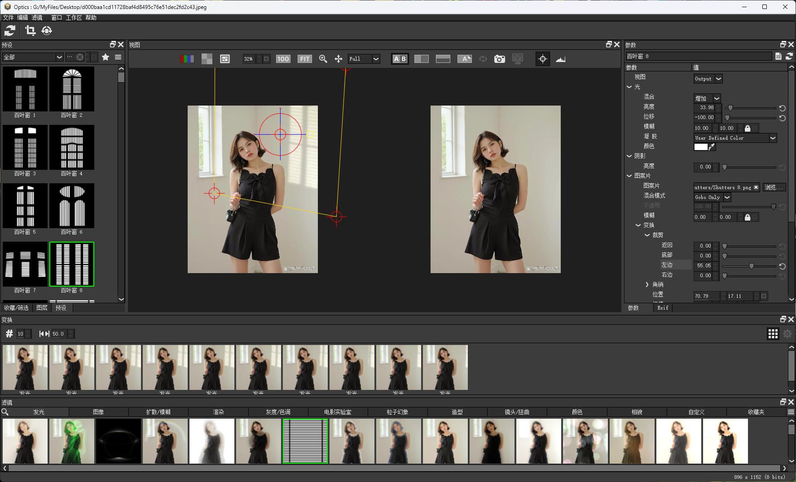The width and height of the screenshot is (796, 482).
Task: Open the histogram display icon
Action: [560, 59]
